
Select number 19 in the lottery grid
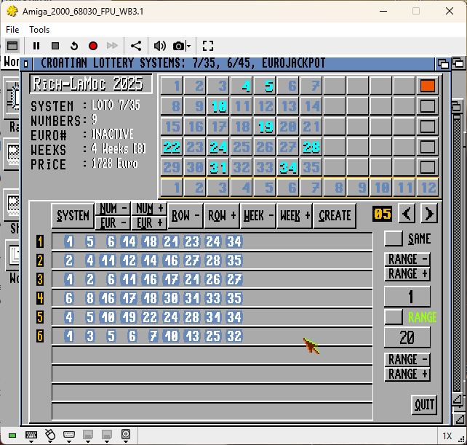[266, 127]
